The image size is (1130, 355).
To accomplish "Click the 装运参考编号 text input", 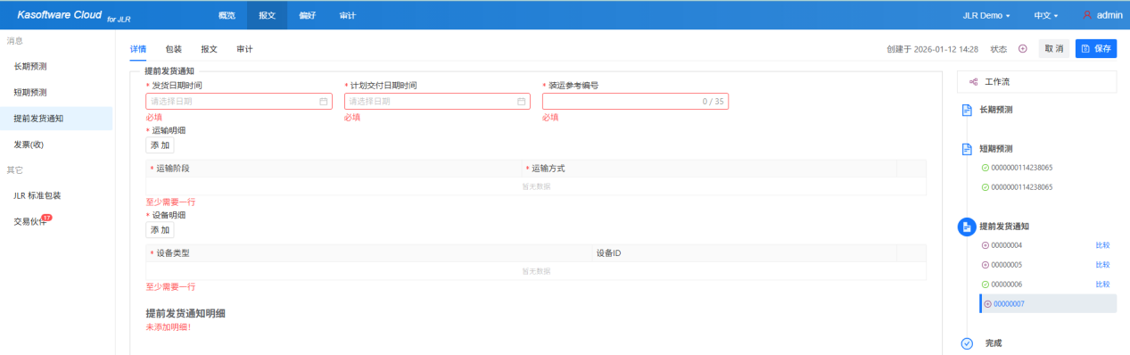I will (635, 102).
